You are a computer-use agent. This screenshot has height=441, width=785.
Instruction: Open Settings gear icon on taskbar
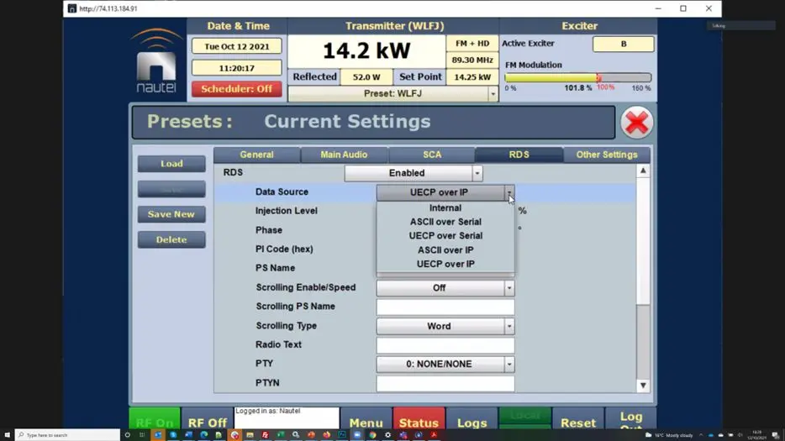(388, 435)
